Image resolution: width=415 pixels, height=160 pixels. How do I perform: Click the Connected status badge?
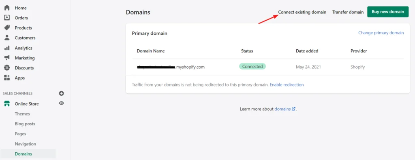tap(252, 67)
